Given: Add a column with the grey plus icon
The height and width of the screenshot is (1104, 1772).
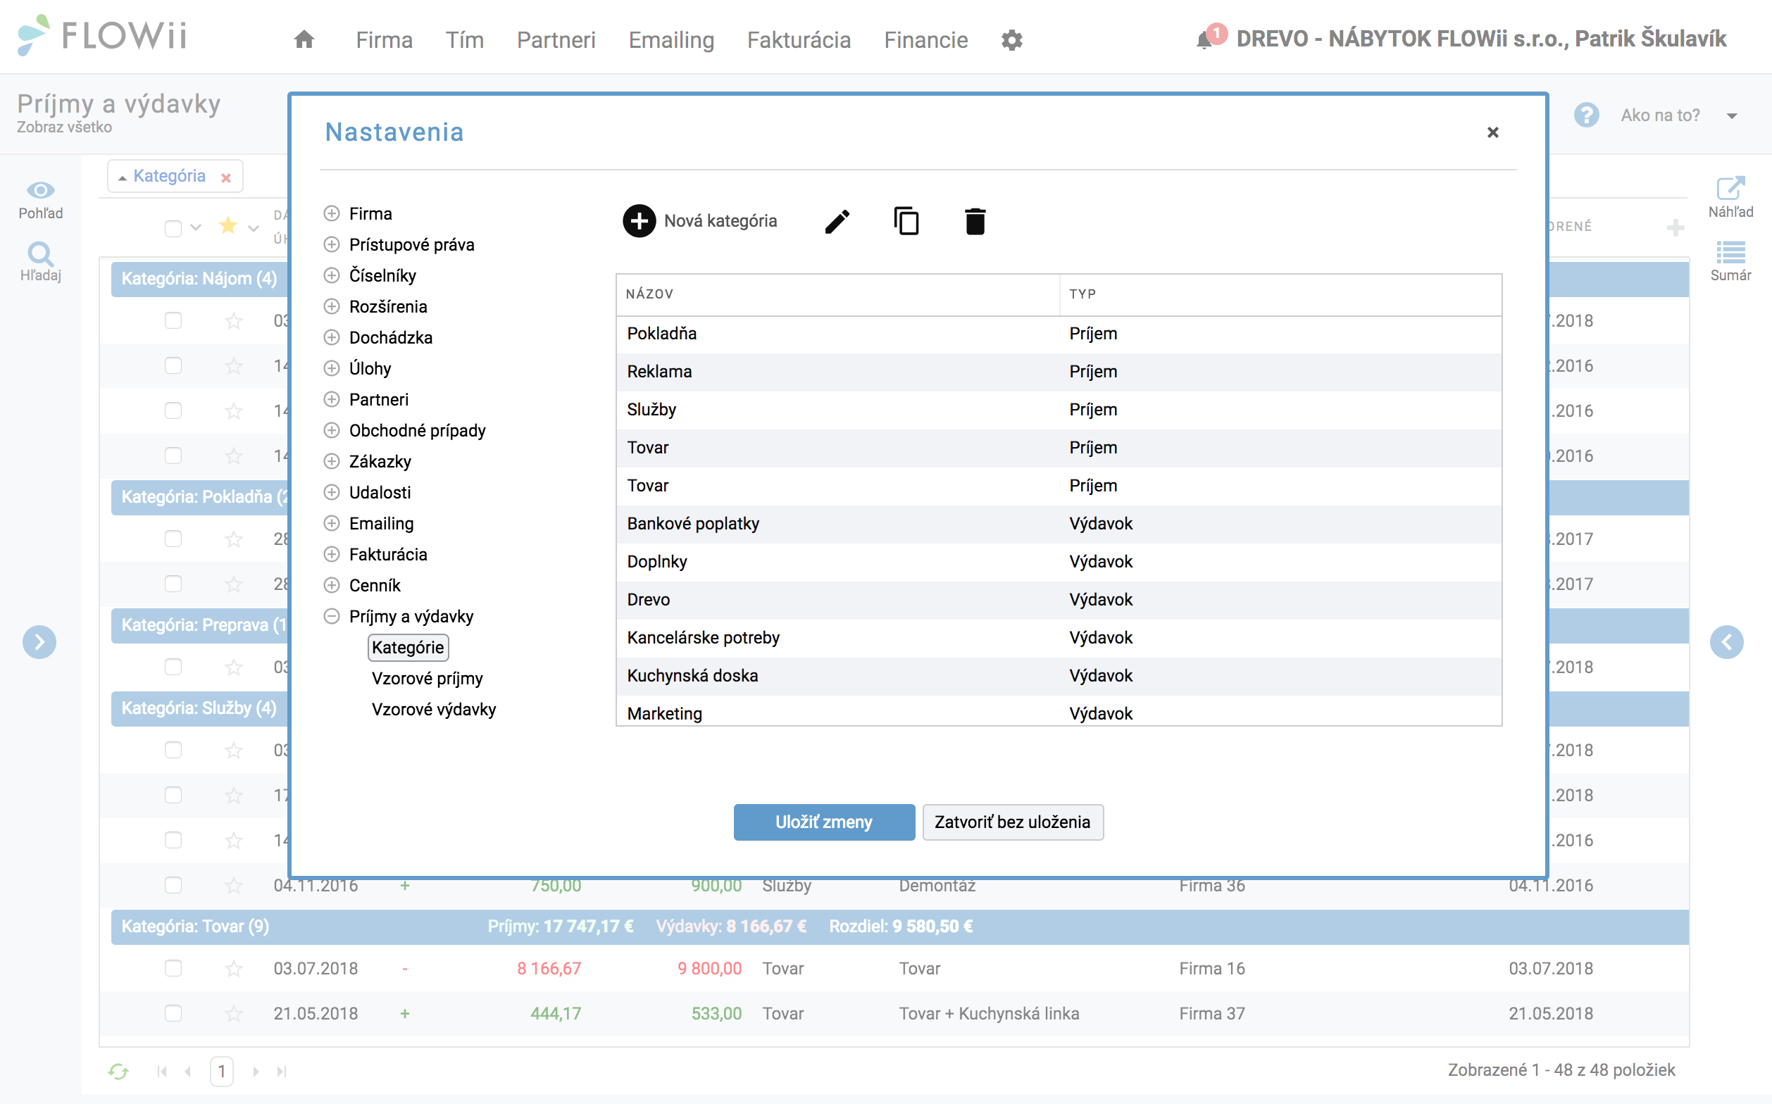Looking at the screenshot, I should [x=1676, y=228].
